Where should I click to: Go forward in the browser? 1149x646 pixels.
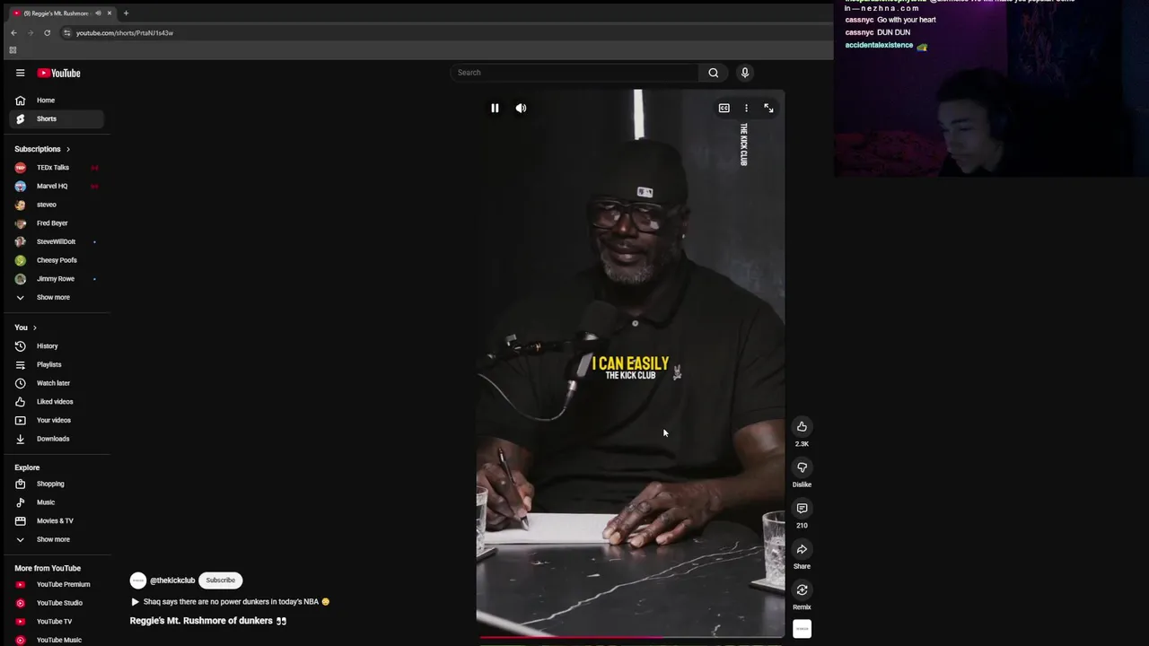31,32
